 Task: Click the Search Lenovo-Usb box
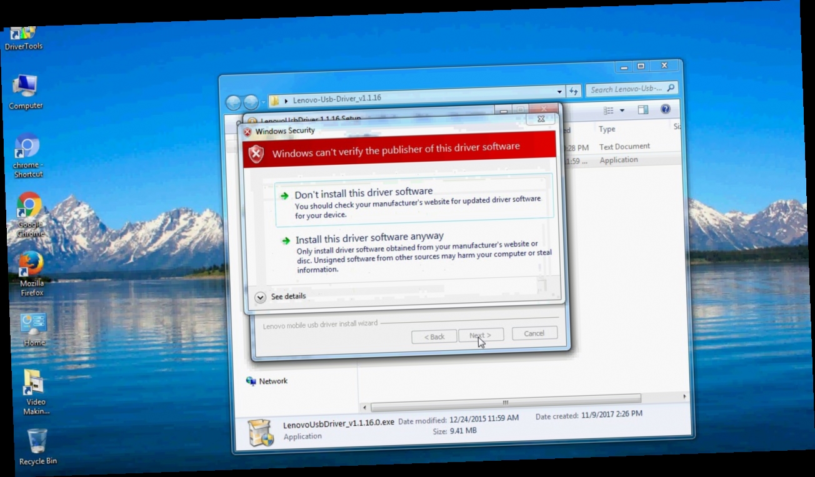pos(628,88)
